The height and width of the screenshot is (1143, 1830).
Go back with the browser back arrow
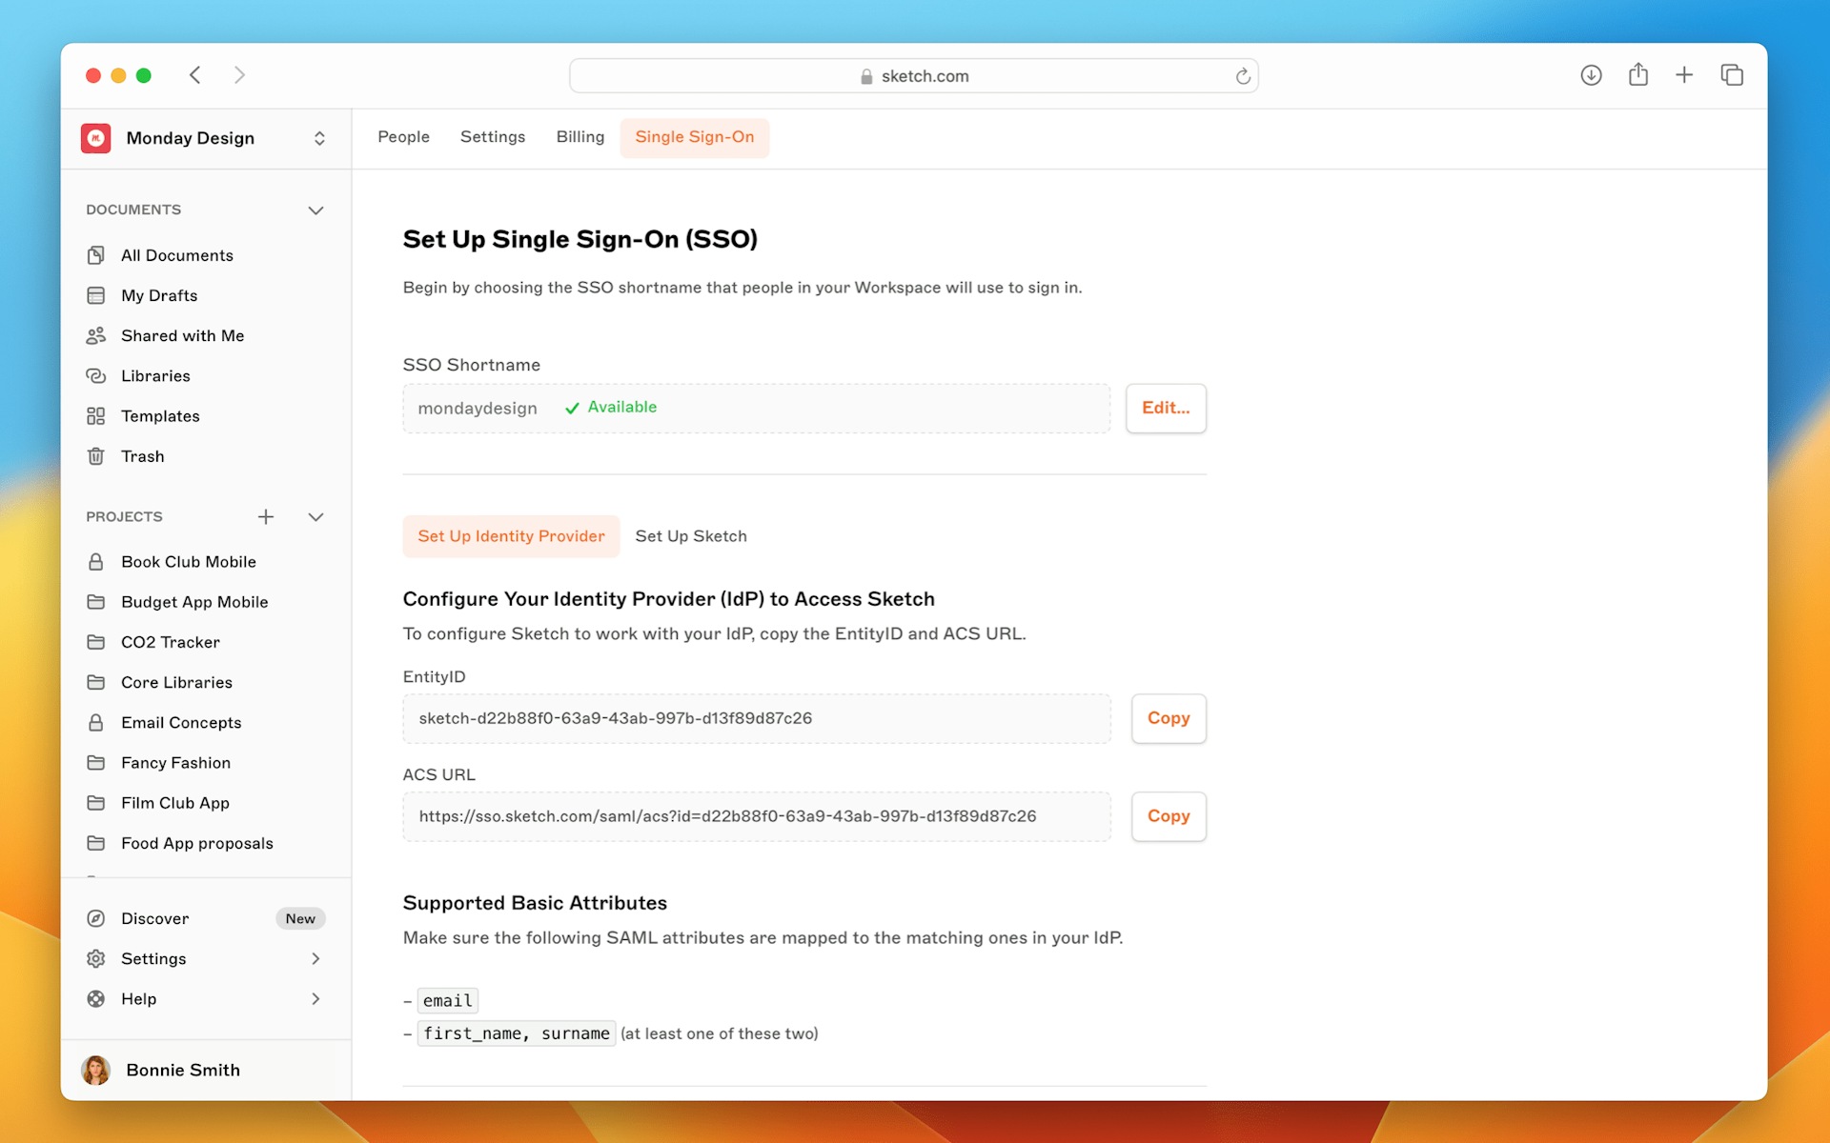[194, 75]
